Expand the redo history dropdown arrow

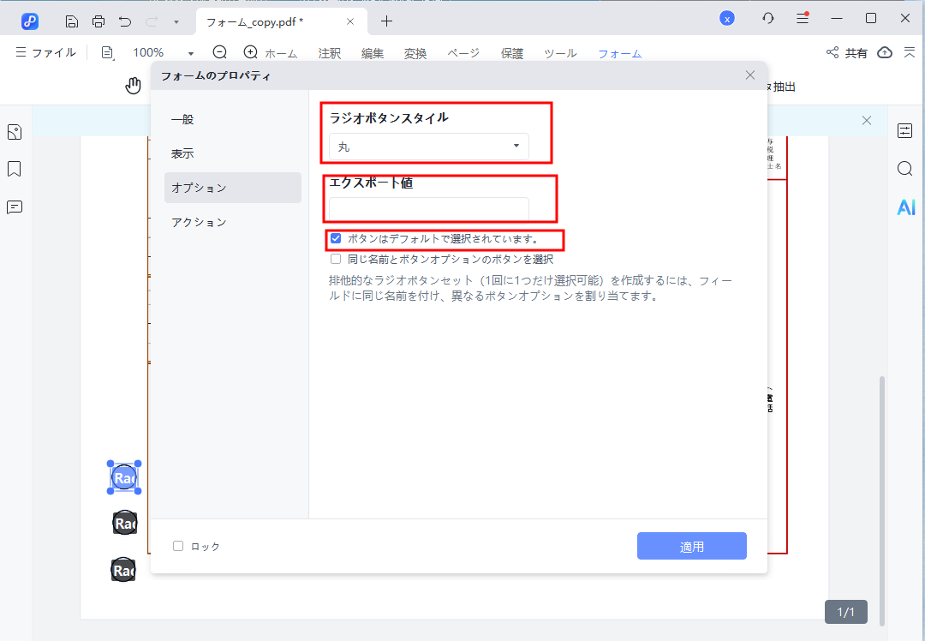click(177, 20)
